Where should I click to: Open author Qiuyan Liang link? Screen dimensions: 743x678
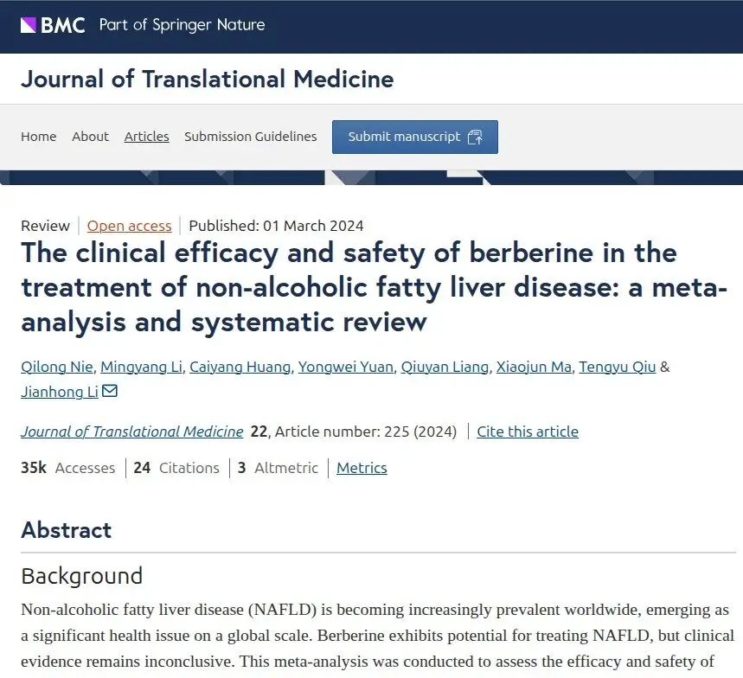coord(445,367)
